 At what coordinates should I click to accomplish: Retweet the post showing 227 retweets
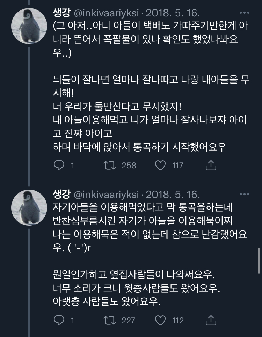click(x=111, y=320)
